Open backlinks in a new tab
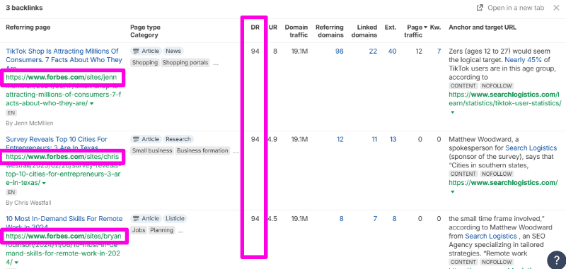This screenshot has width=566, height=269. click(510, 8)
